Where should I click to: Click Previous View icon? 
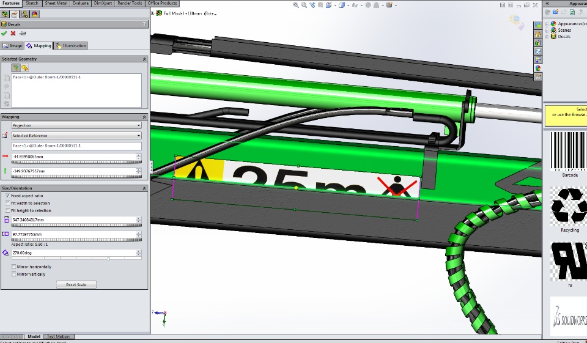tap(312, 5)
